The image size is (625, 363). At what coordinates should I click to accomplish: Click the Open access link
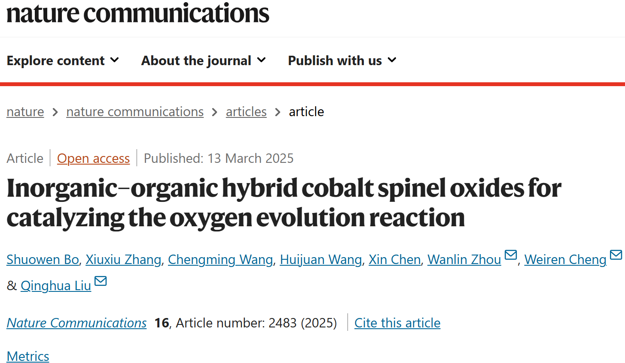[93, 159]
